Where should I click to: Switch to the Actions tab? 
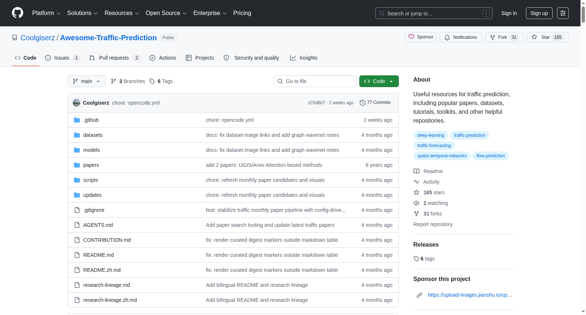tap(163, 58)
